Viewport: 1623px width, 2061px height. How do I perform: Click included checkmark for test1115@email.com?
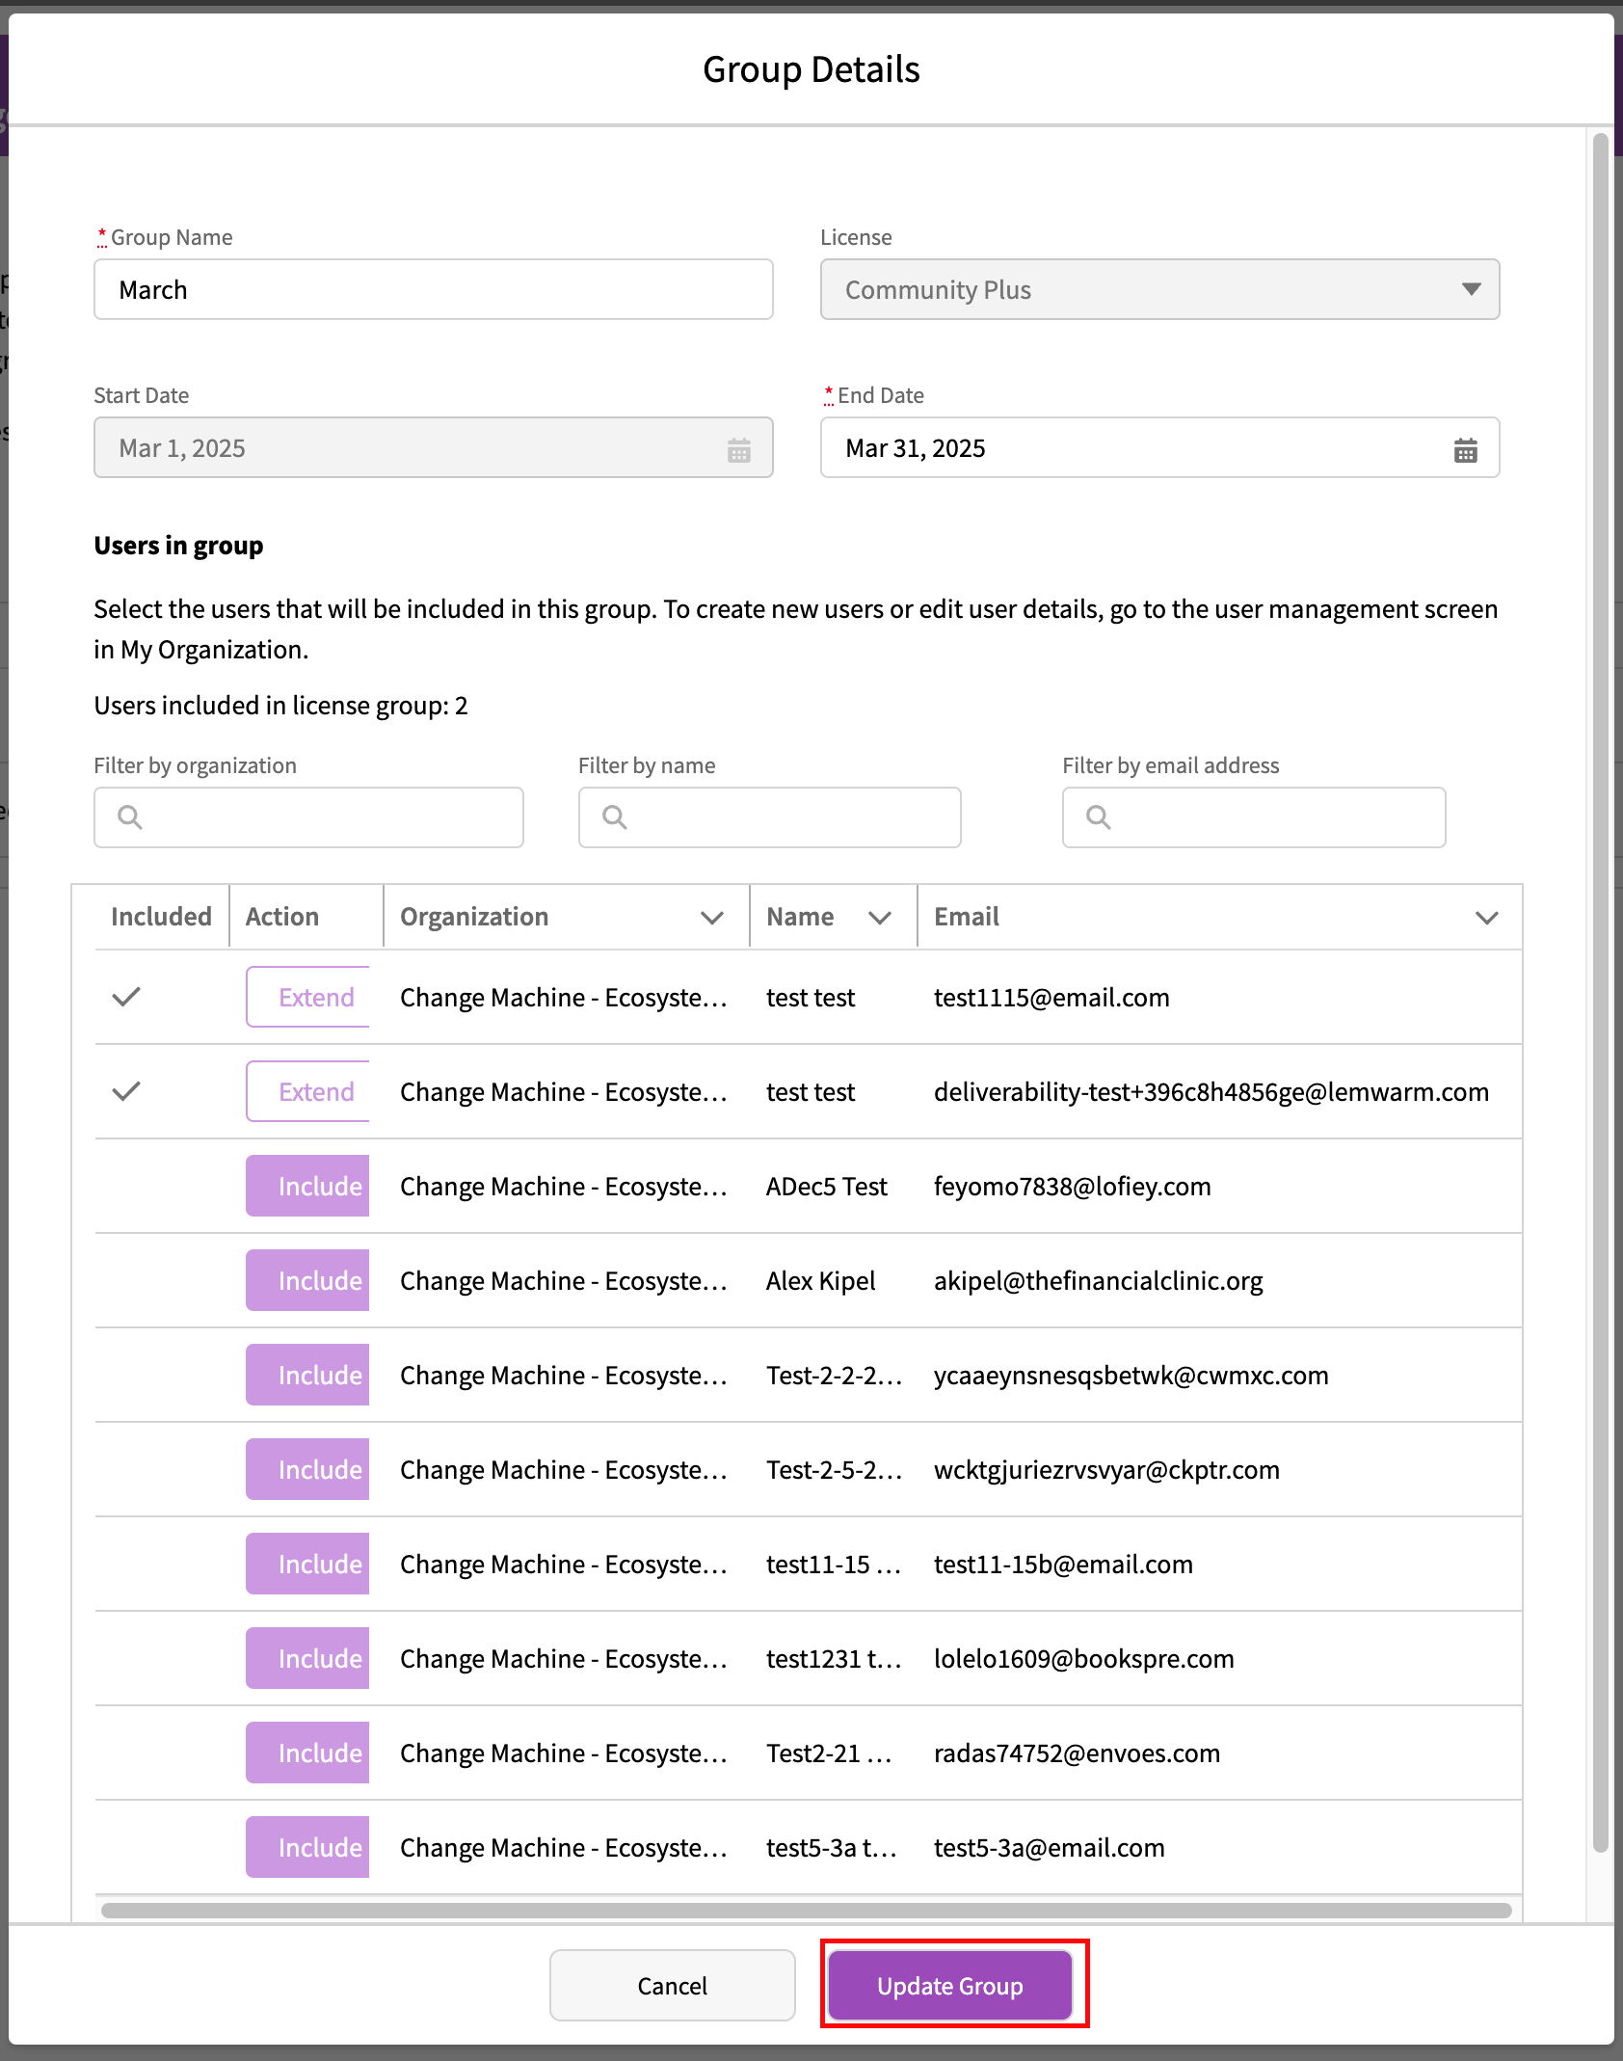pyautogui.click(x=126, y=997)
